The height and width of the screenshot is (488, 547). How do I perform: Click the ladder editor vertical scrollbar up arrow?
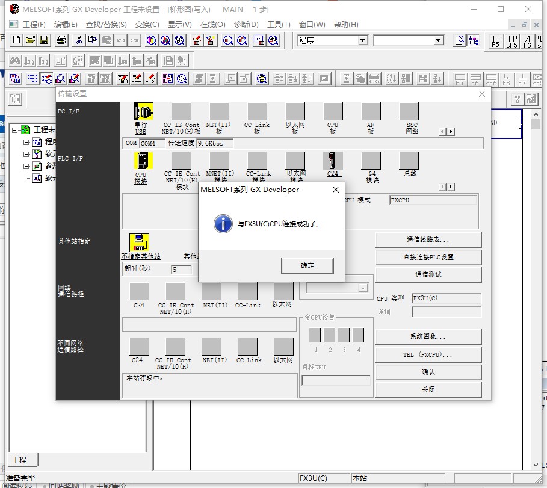tap(536, 114)
